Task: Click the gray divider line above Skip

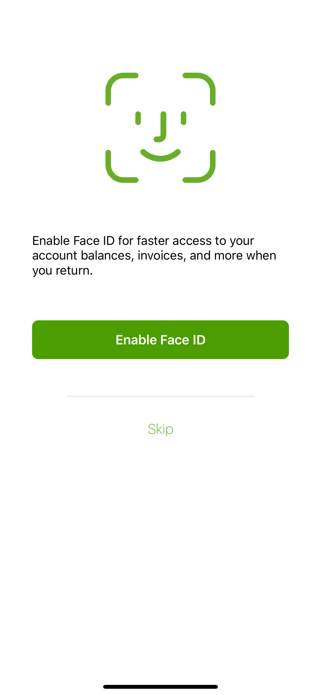Action: (160, 396)
